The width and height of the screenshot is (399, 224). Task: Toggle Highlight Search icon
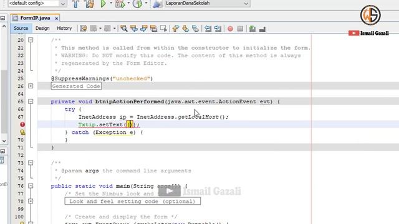tap(153, 29)
